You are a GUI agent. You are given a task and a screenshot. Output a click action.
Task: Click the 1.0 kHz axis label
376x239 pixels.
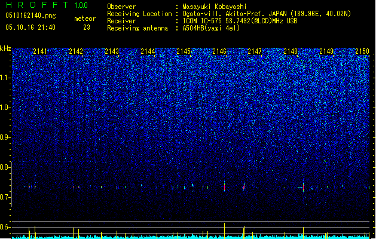5,108
